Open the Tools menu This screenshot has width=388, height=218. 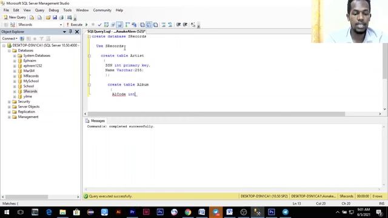click(67, 10)
